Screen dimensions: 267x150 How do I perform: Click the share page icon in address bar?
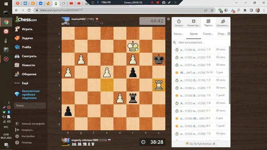pos(206,10)
